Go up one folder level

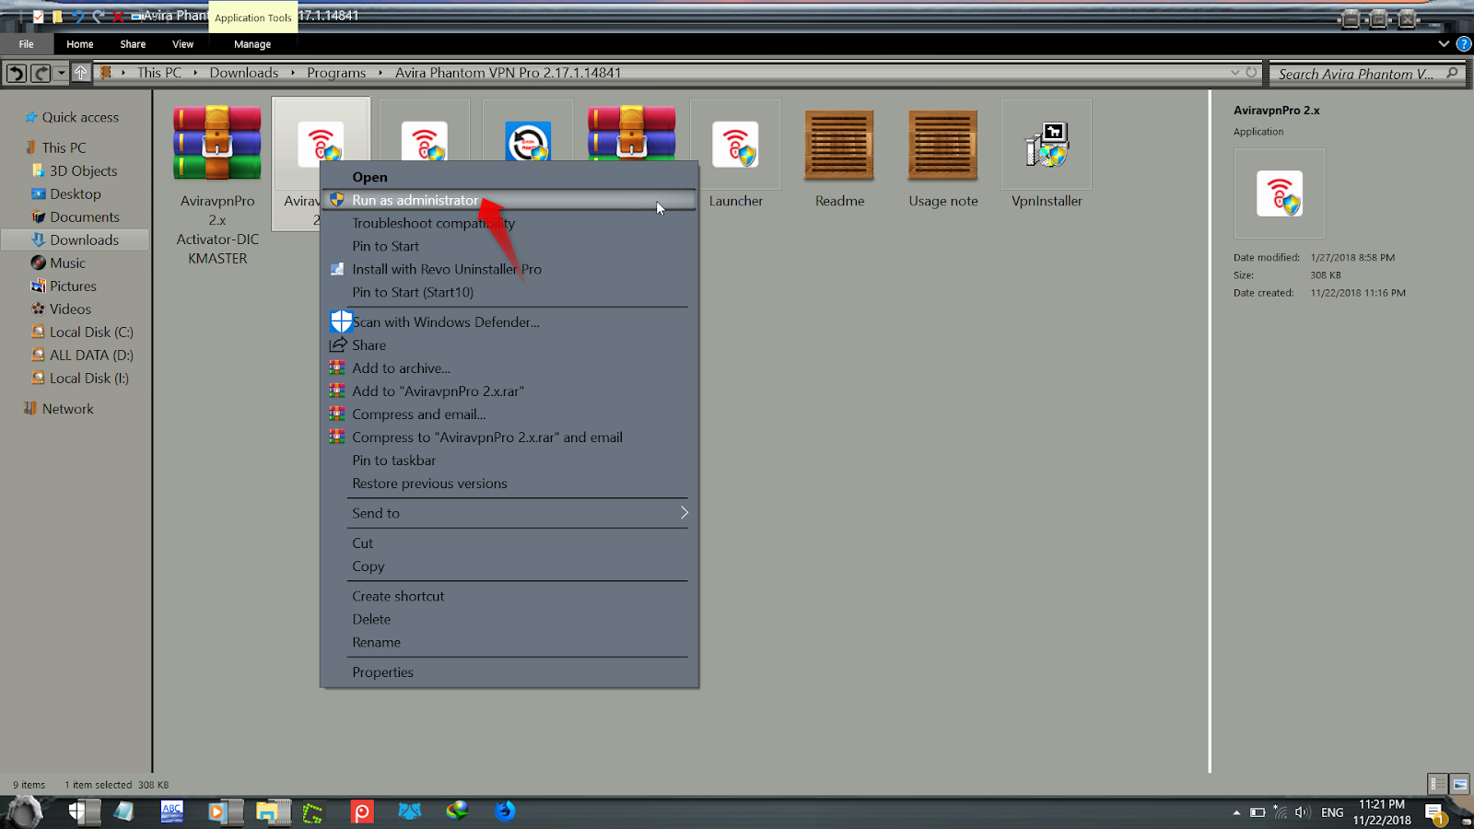coord(81,73)
